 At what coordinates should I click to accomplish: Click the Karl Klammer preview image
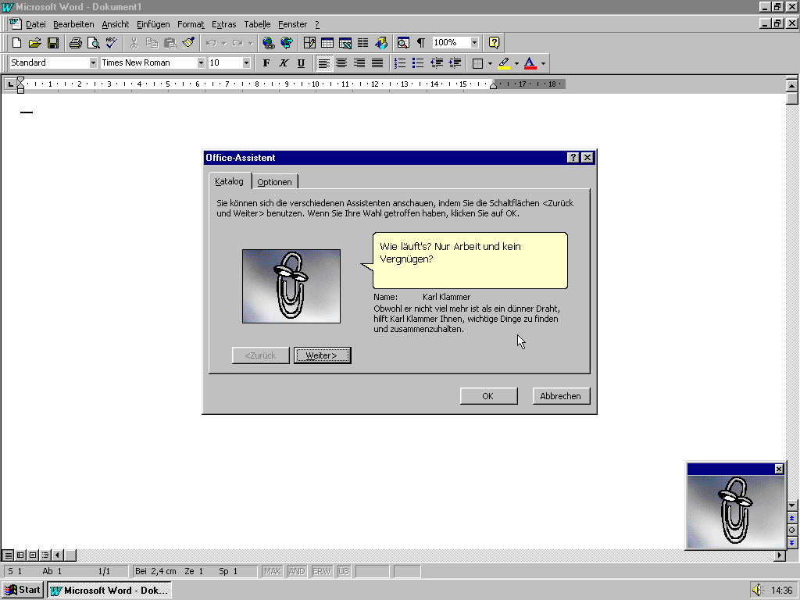291,286
